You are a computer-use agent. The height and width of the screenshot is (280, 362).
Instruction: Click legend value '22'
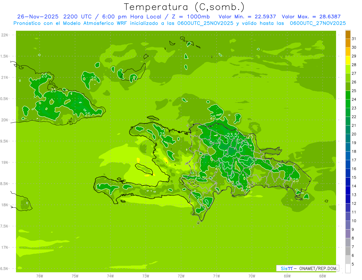coord(354,117)
